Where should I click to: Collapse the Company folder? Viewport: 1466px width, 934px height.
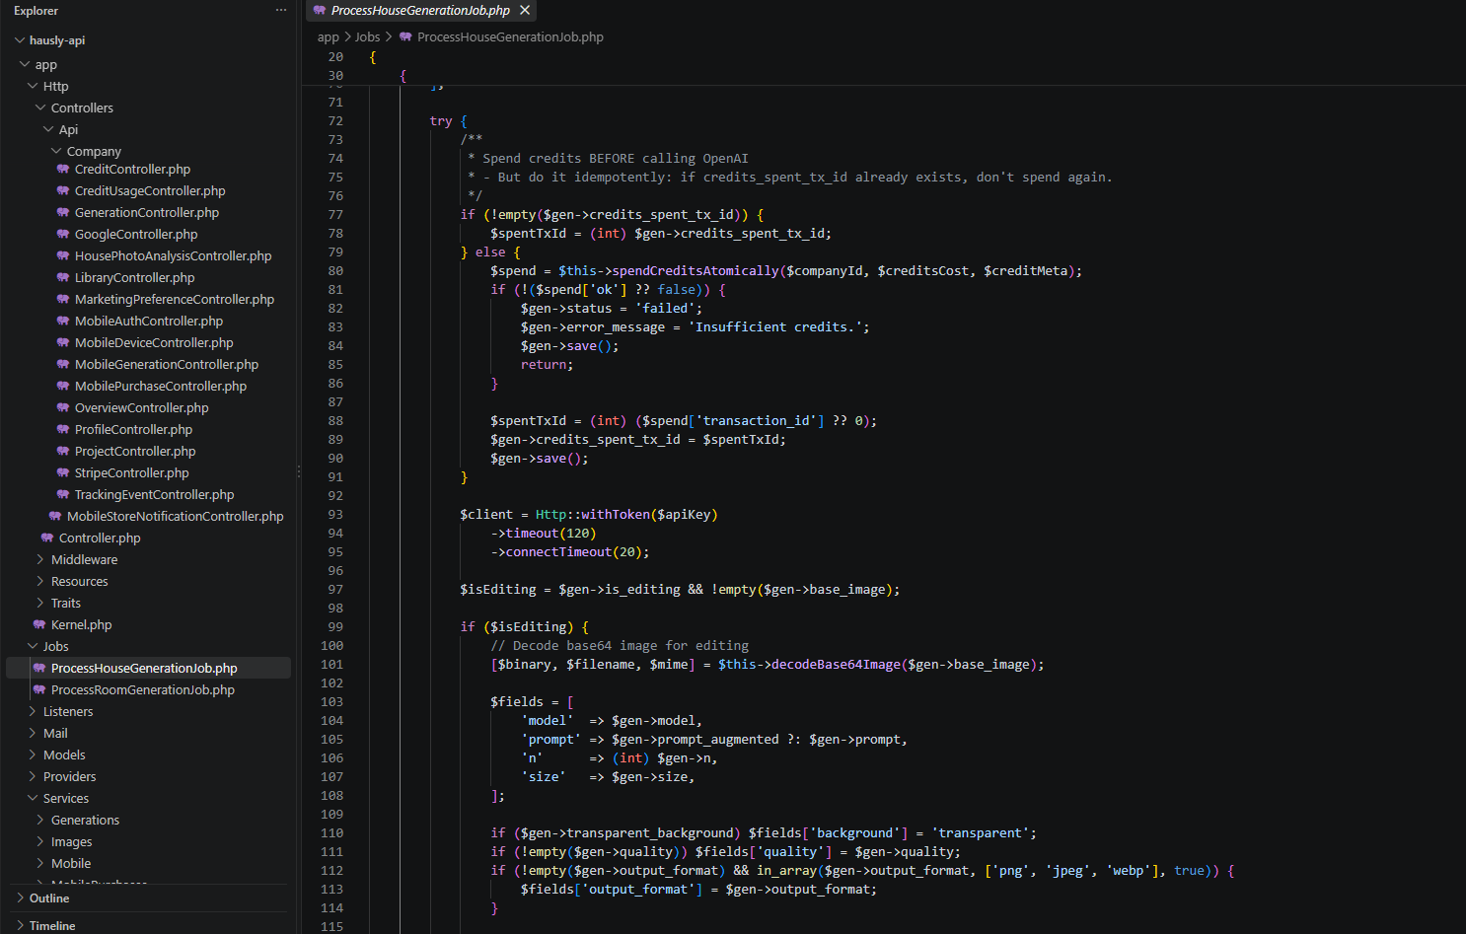pos(56,152)
